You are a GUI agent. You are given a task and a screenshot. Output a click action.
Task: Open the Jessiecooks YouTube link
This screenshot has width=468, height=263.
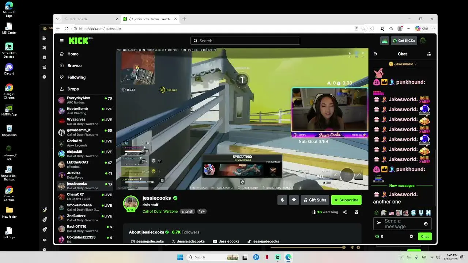[226, 241]
